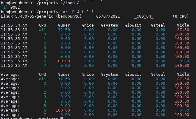Click 0.00 %nice for CPU 4 in Average rows

(89, 101)
